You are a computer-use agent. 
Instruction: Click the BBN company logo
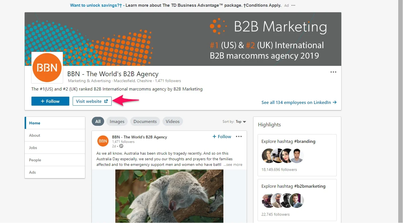47,68
